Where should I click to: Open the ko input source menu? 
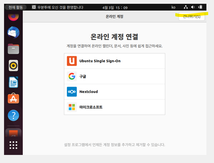pos(173,7)
